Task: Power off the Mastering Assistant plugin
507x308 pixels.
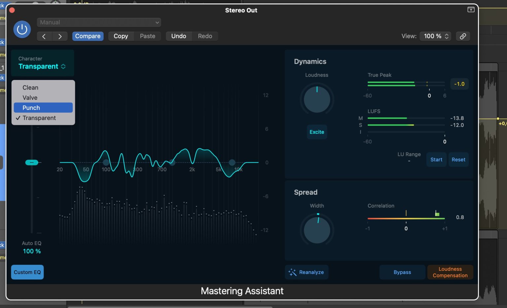Action: (21, 29)
